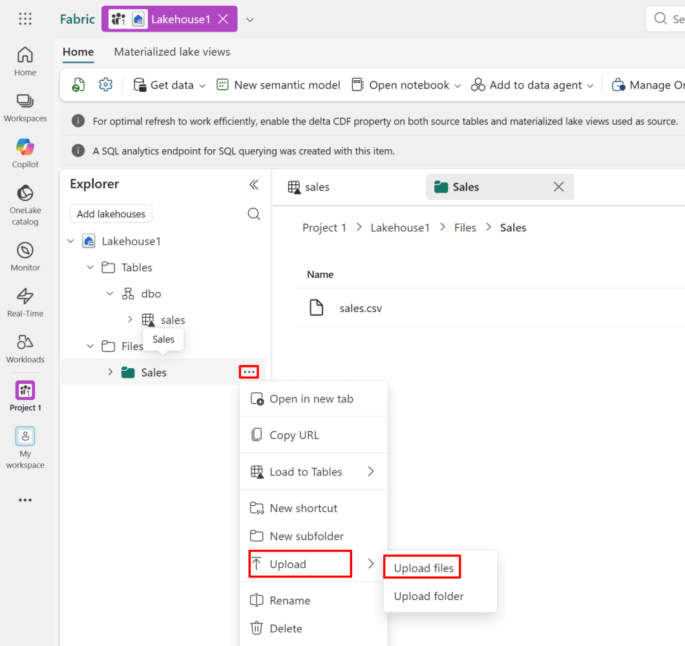Screen dimensions: 685x646
Task: Click the Add lakehouses button
Action: pos(111,214)
